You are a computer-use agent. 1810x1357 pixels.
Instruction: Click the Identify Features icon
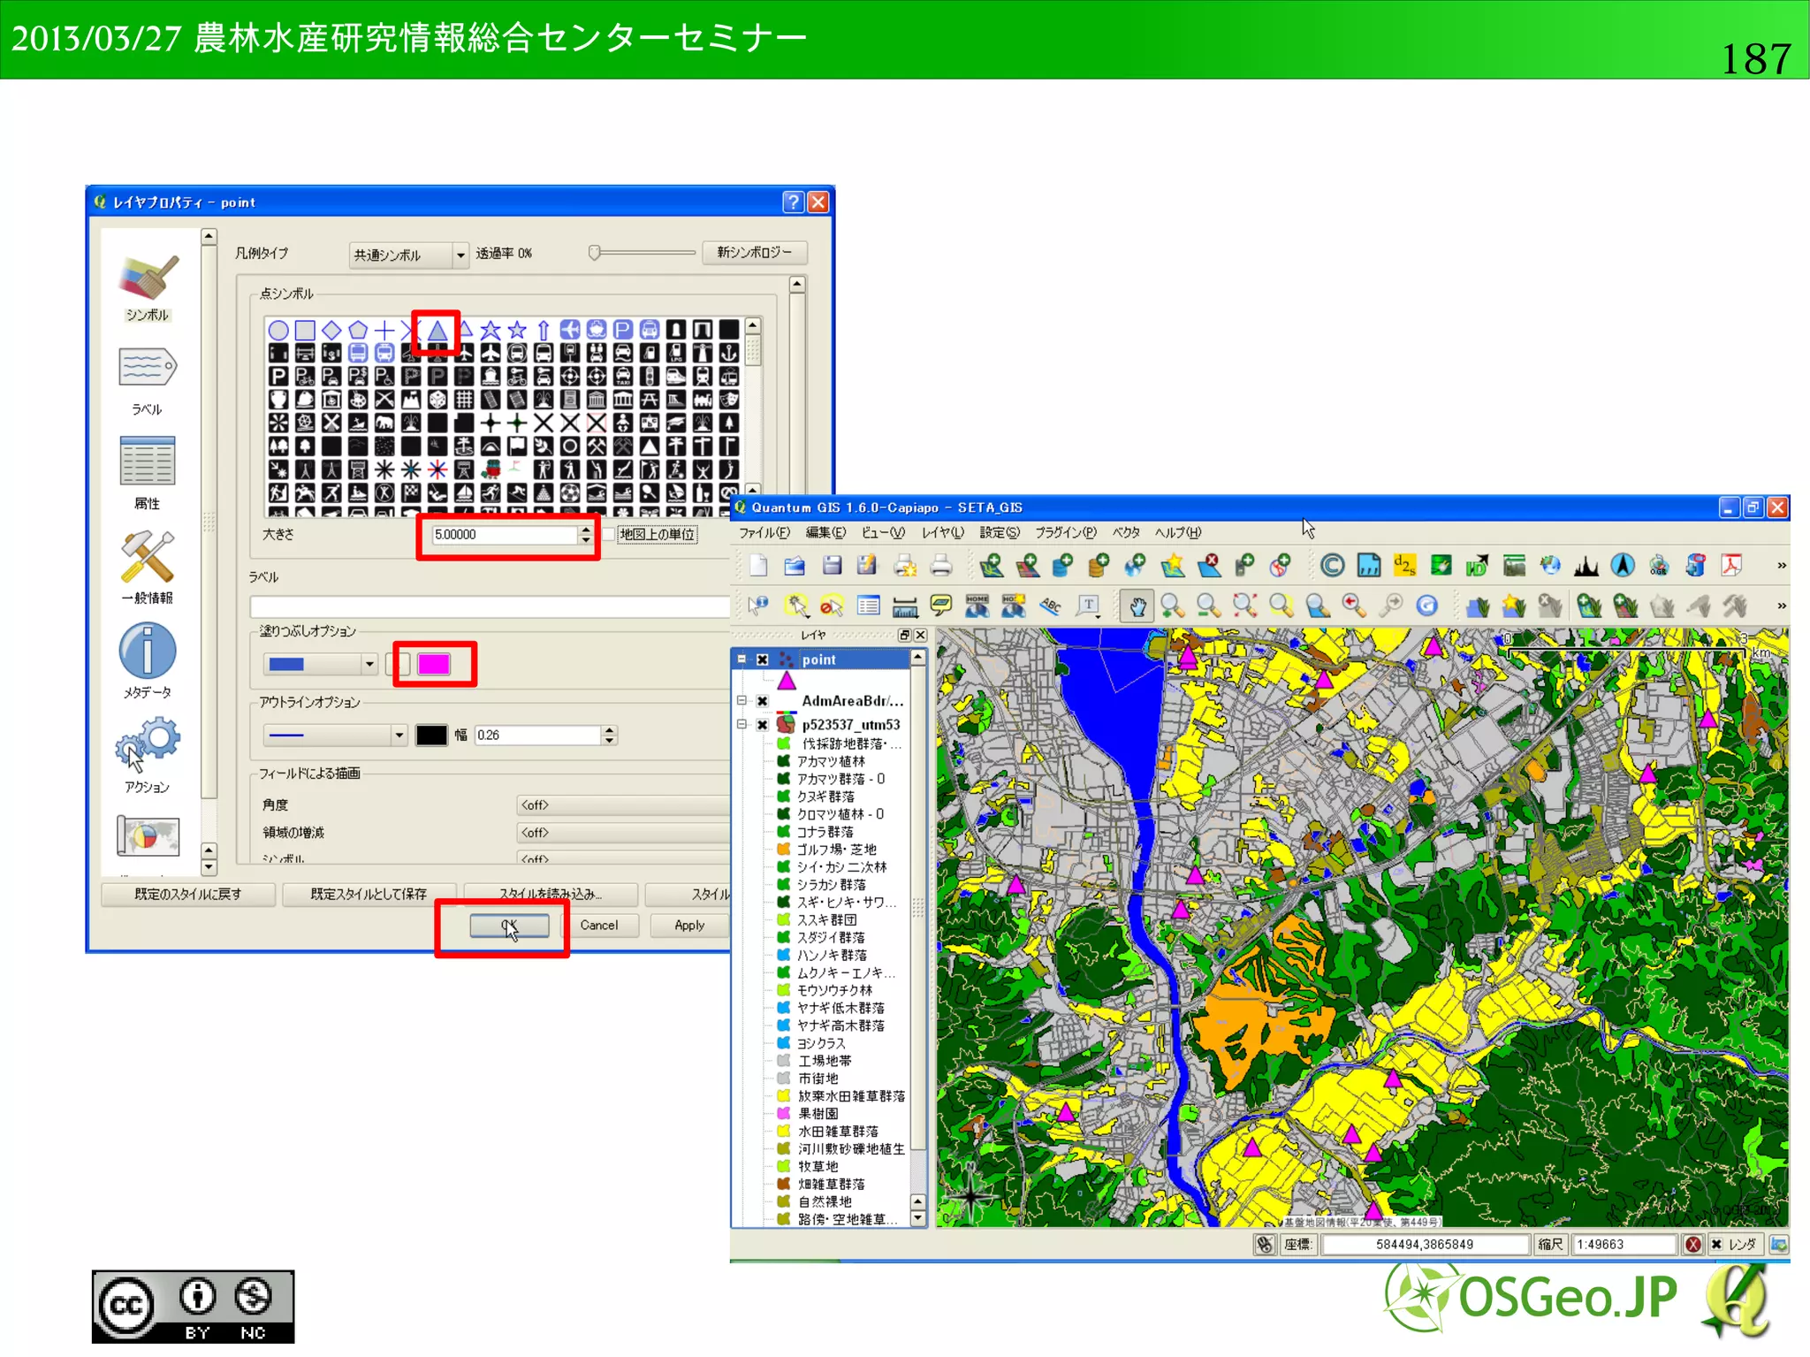757,606
